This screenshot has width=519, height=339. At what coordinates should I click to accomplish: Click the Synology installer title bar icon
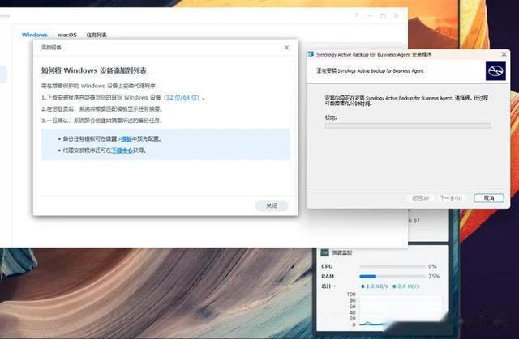coord(311,54)
